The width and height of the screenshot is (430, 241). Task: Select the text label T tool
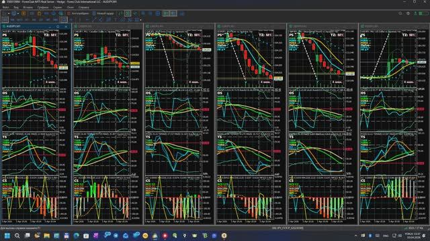[116, 19]
